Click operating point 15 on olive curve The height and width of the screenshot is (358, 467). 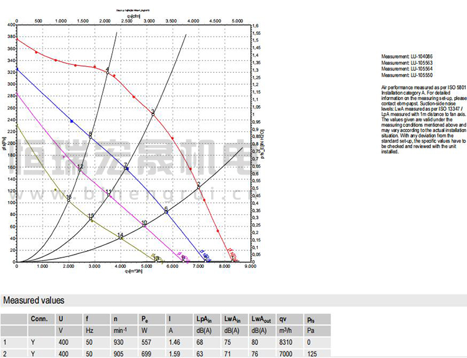click(x=91, y=219)
